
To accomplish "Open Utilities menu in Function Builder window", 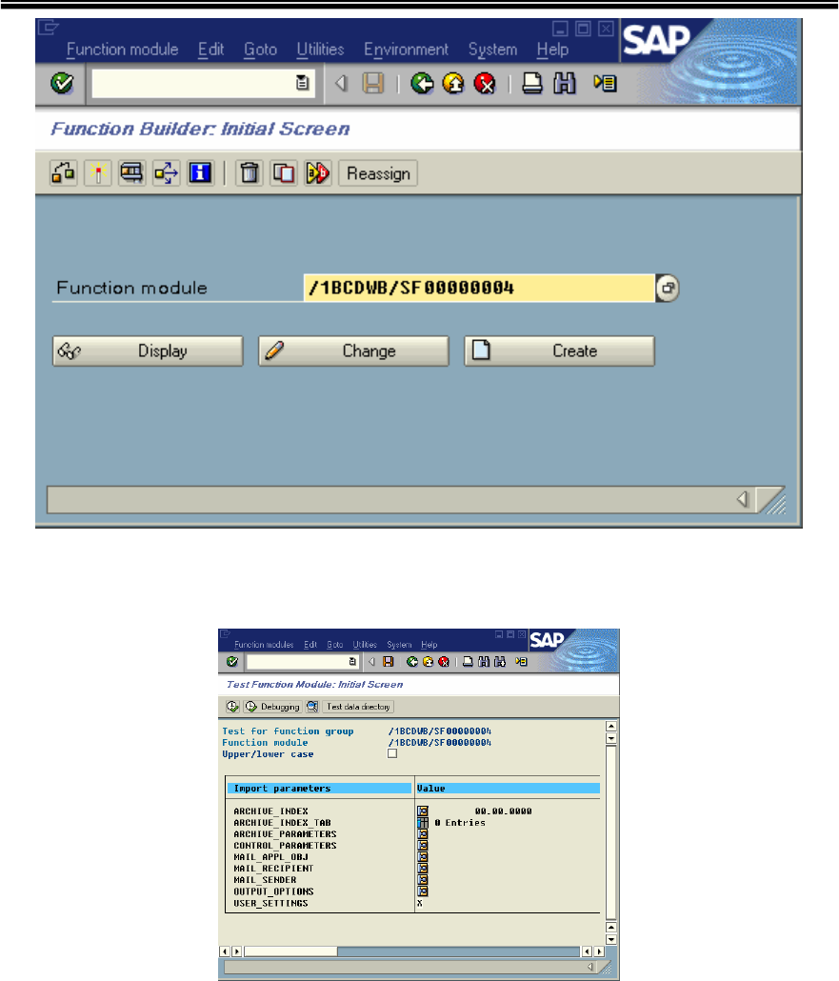I will [x=320, y=50].
